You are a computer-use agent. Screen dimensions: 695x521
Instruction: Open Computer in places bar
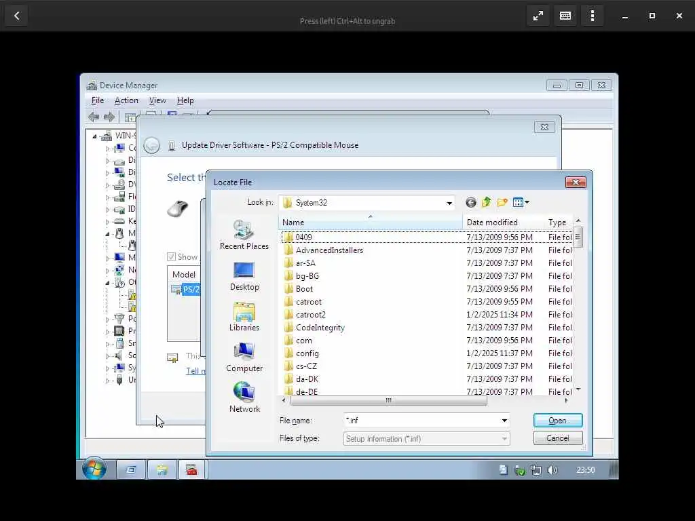[x=244, y=358]
